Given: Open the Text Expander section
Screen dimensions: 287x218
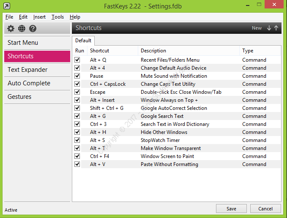Looking at the screenshot, I should (x=37, y=70).
